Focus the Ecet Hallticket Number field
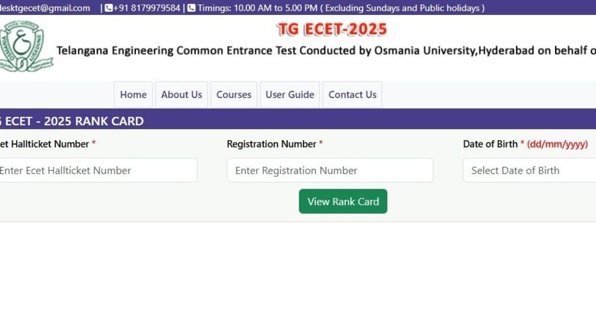596x335 pixels. [x=97, y=170]
